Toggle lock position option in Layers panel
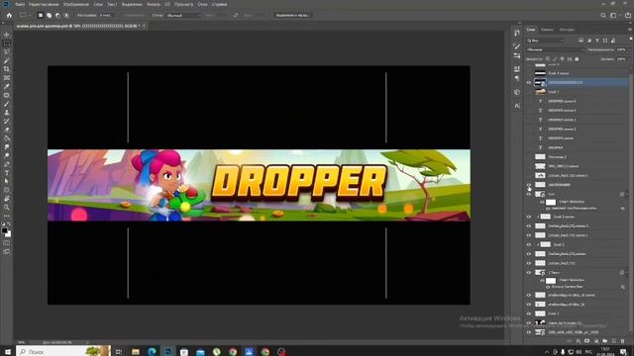The width and height of the screenshot is (634, 356). click(x=562, y=59)
